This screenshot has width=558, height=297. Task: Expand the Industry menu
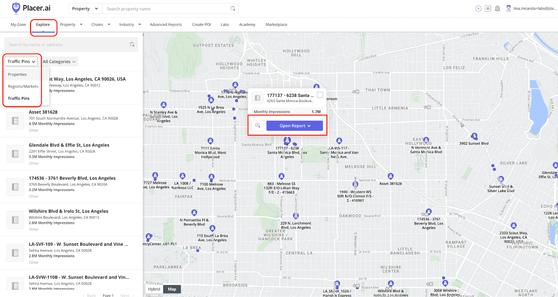[x=130, y=24]
